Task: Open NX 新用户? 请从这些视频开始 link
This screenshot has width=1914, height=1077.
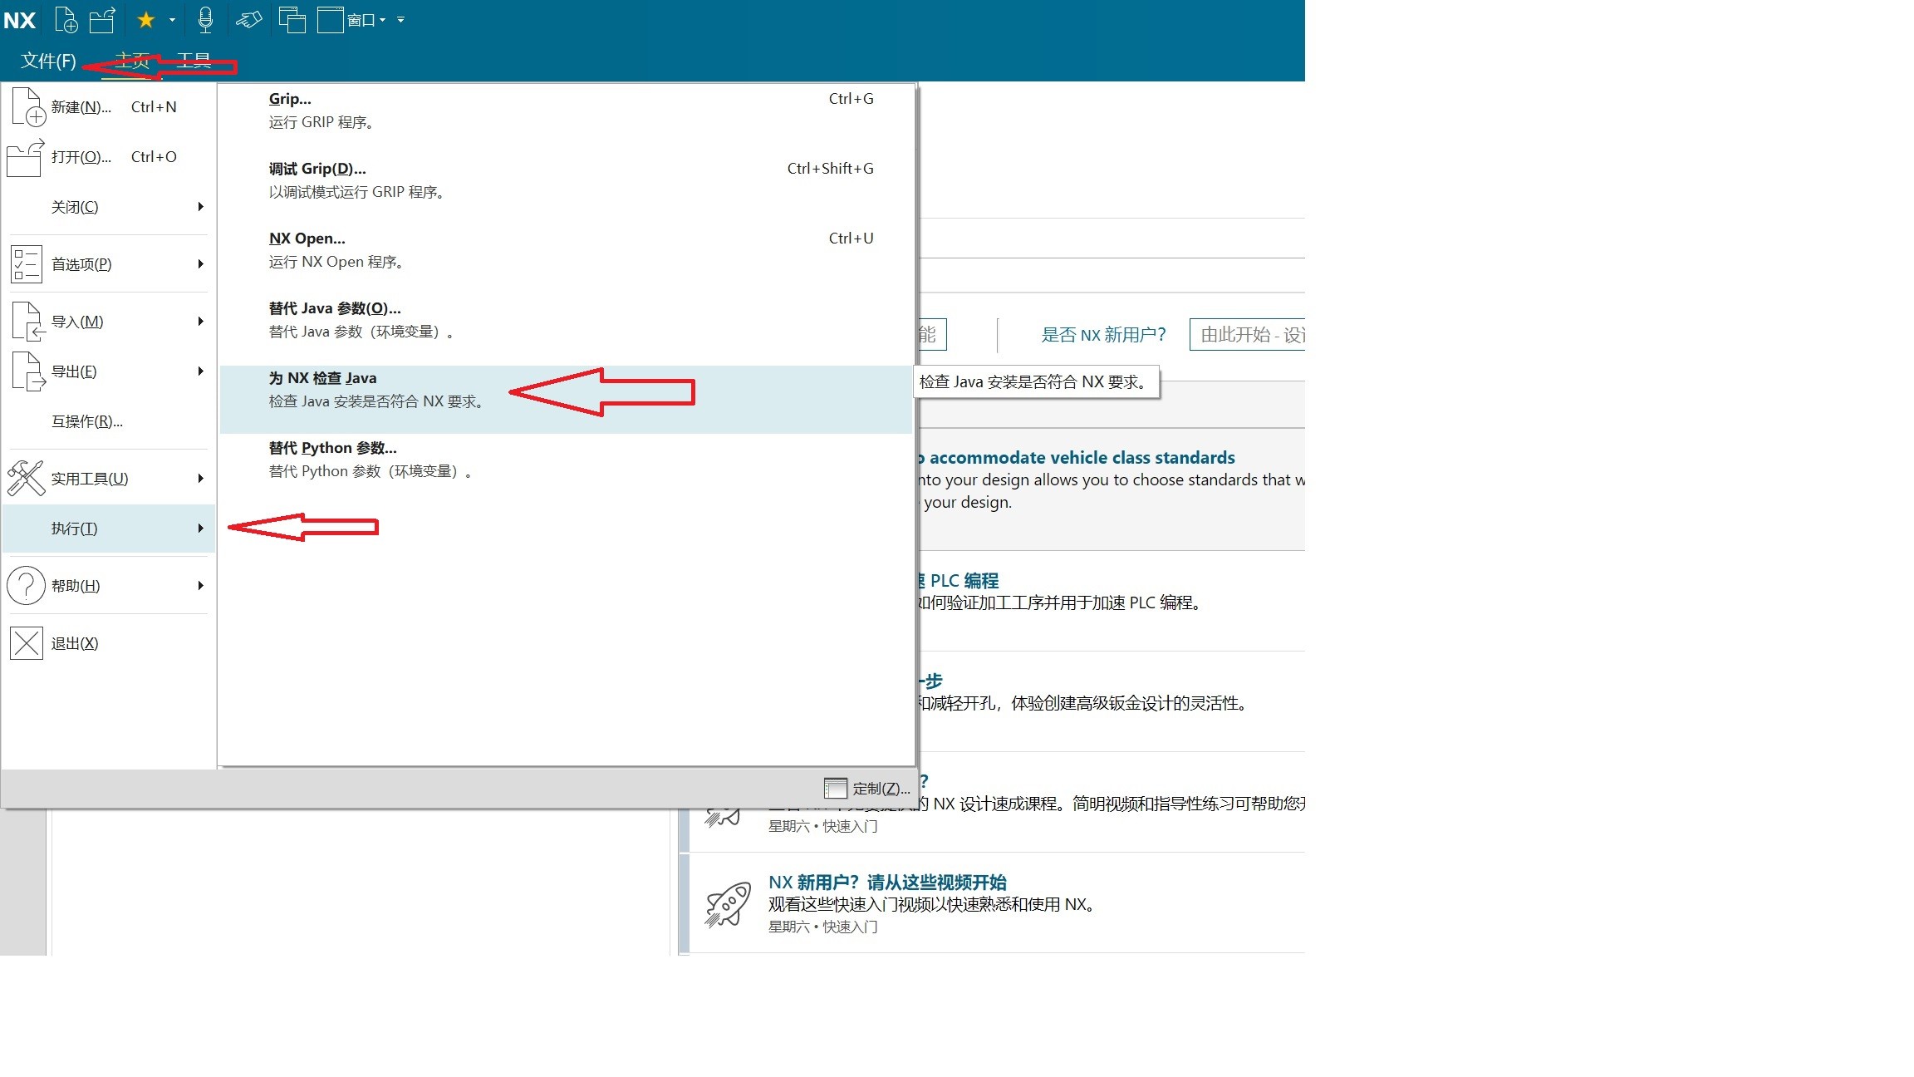Action: tap(887, 883)
